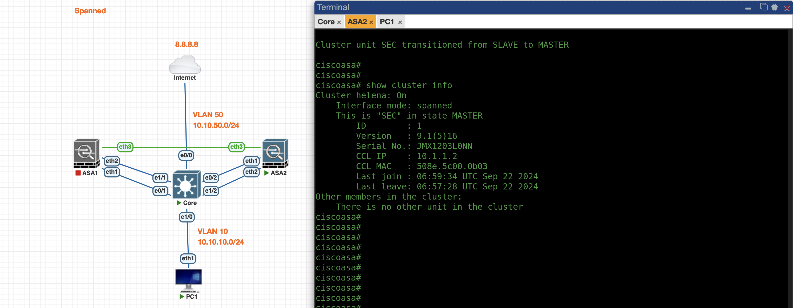
Task: Close the Core tab
Action: click(339, 22)
